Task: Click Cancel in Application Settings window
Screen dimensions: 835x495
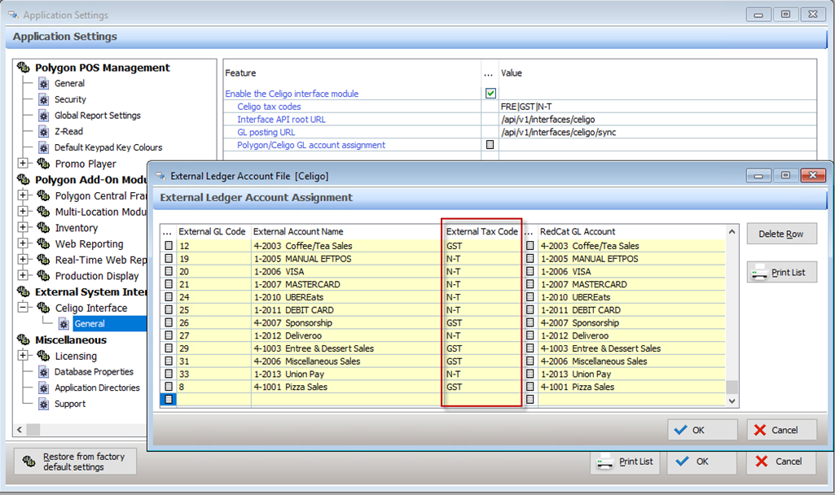Action: 781,462
